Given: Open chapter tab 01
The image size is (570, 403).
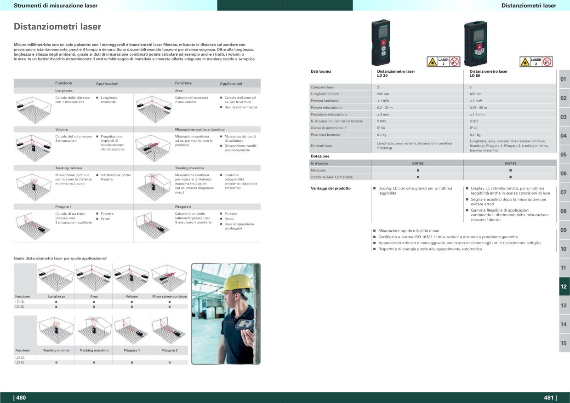Looking at the screenshot, I should 564,79.
